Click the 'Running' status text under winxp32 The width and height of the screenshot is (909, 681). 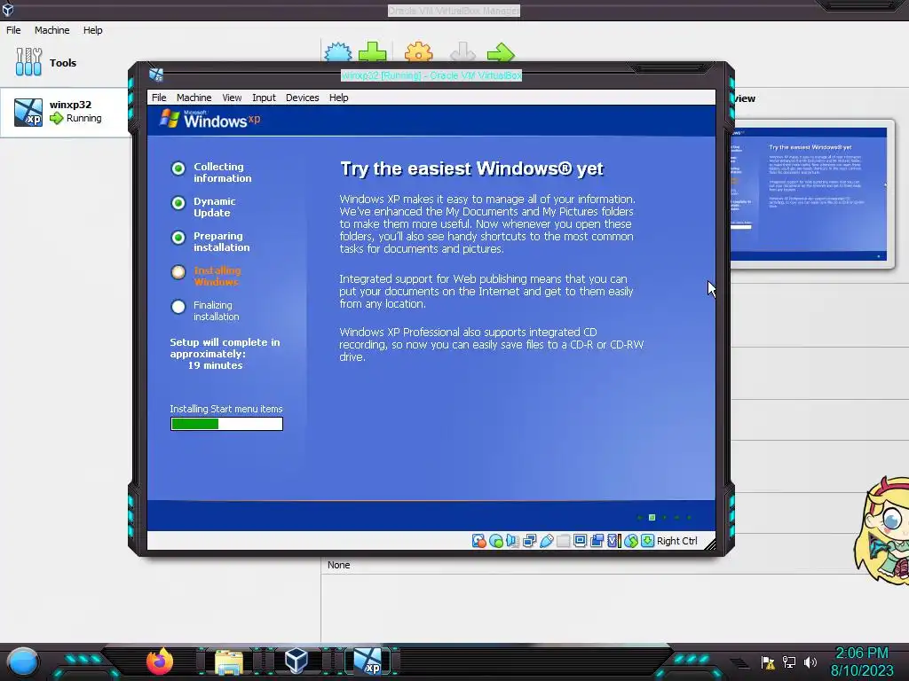click(84, 118)
